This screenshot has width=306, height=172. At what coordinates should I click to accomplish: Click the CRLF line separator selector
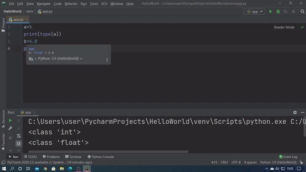click(224, 162)
